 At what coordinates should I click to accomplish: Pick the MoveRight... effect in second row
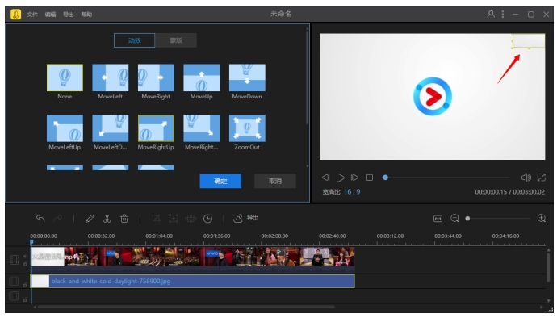(x=202, y=128)
